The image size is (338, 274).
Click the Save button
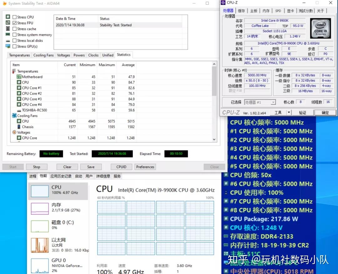click(91, 167)
